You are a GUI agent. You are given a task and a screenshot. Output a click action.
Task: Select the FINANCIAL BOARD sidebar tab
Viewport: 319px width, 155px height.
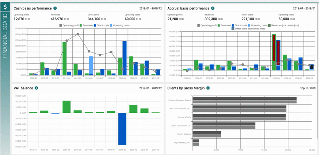click(x=5, y=36)
